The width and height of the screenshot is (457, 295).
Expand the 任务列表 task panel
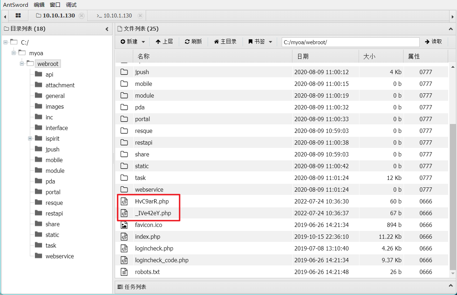point(451,286)
